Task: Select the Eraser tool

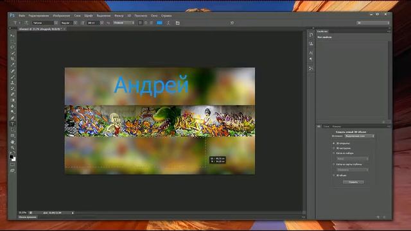Action: [12, 94]
